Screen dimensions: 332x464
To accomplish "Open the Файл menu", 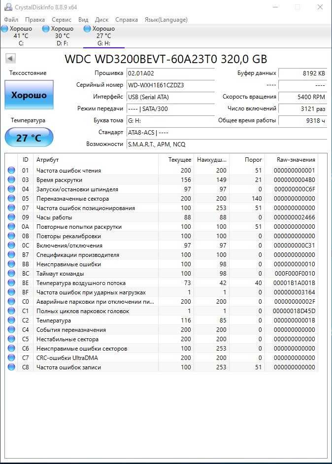I will click(11, 20).
